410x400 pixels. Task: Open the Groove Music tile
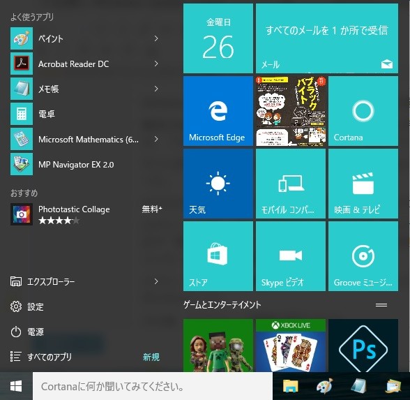click(x=363, y=256)
